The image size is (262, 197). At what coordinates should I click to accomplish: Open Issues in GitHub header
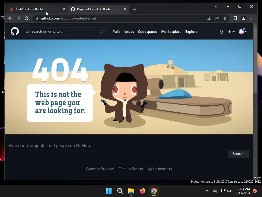pos(129,32)
